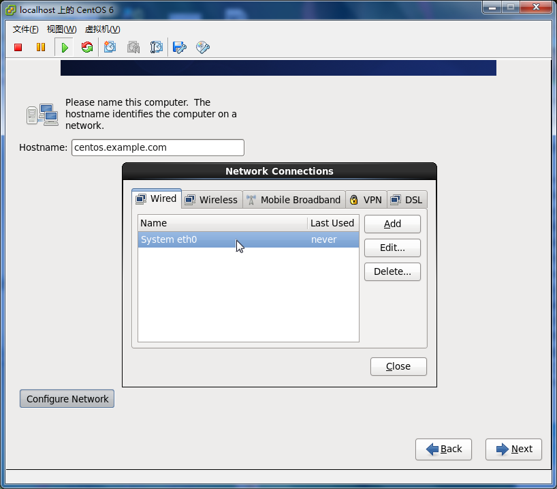Proceed with the Next button

[x=513, y=449]
